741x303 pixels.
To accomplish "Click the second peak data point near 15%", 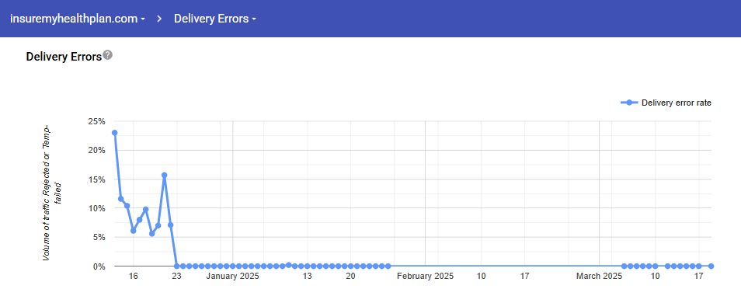I will click(x=164, y=175).
